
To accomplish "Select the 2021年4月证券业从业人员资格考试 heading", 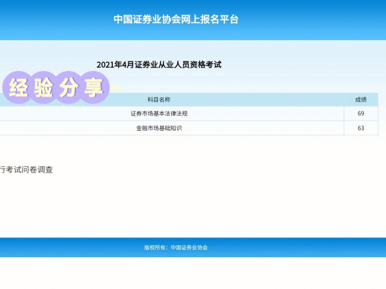I will [x=160, y=65].
